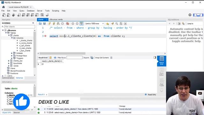The height and width of the screenshot is (115, 204).
Task: Toggle auto-commit mode button
Action: coord(82,24)
